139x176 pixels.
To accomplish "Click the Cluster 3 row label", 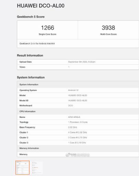I will click(24, 143).
